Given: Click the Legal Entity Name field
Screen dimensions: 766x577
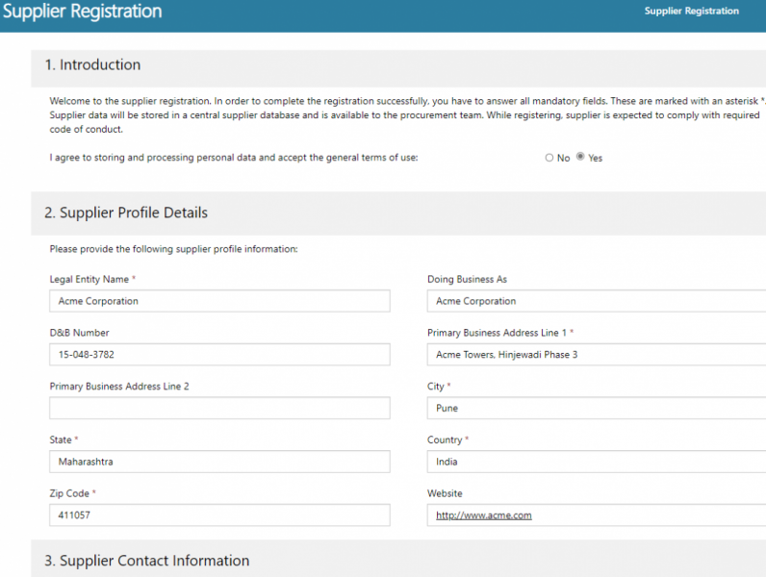Looking at the screenshot, I should tap(219, 301).
